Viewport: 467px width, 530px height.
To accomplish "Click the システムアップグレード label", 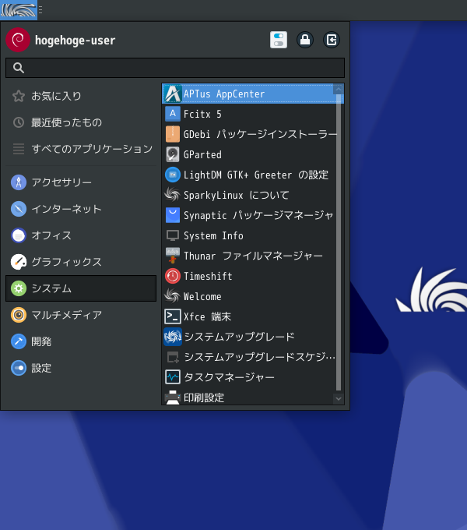I will 239,337.
